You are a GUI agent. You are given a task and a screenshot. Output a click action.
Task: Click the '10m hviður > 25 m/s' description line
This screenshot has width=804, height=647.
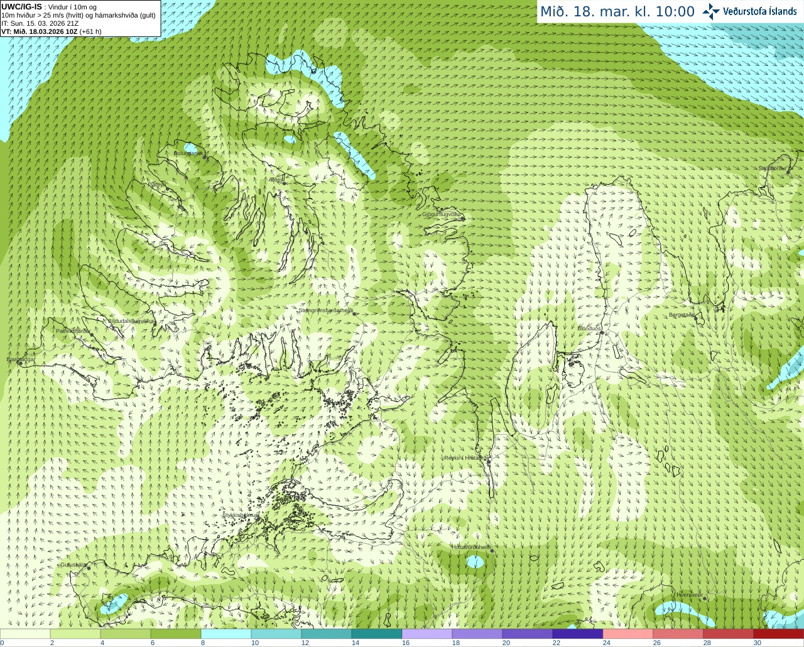coord(79,15)
